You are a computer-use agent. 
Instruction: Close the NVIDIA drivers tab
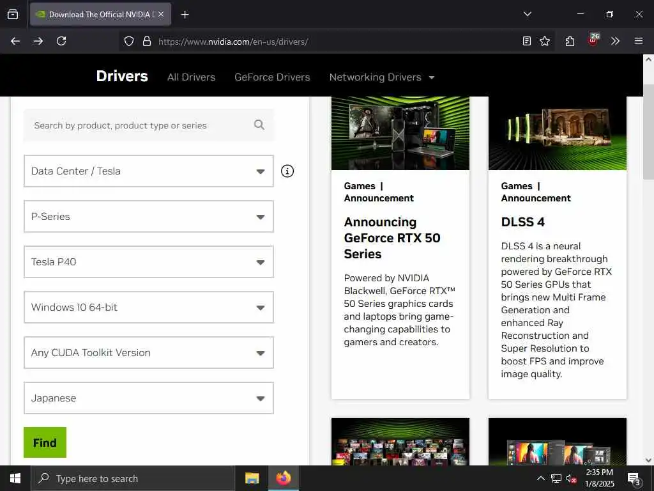pos(161,14)
